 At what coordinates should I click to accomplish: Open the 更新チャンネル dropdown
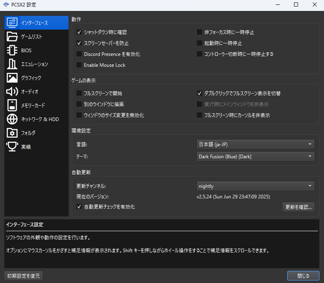255,186
